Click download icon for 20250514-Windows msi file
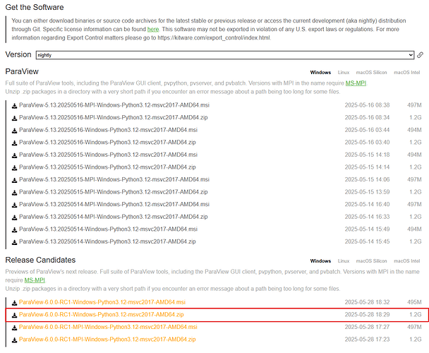 pos(15,229)
